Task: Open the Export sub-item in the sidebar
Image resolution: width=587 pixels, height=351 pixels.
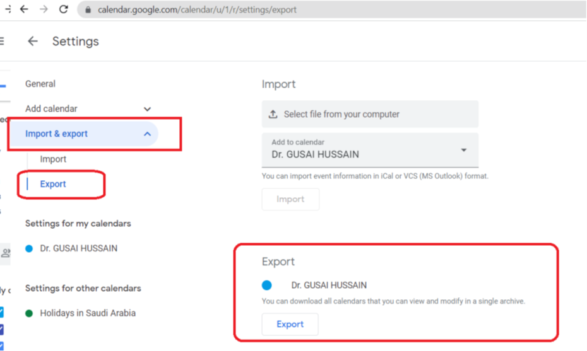Action: 53,184
